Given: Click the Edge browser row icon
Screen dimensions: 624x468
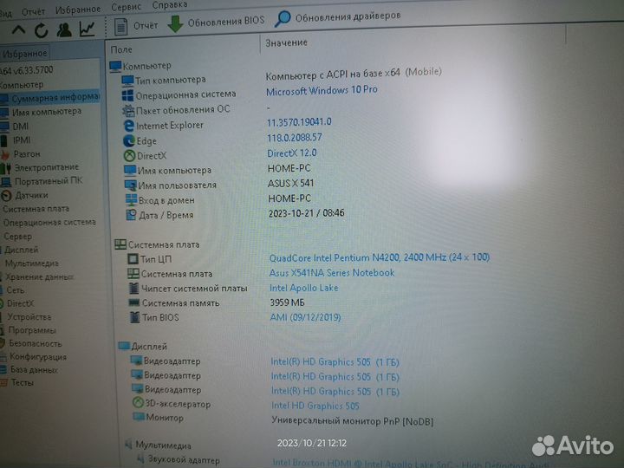Looking at the screenshot, I should click(x=128, y=141).
